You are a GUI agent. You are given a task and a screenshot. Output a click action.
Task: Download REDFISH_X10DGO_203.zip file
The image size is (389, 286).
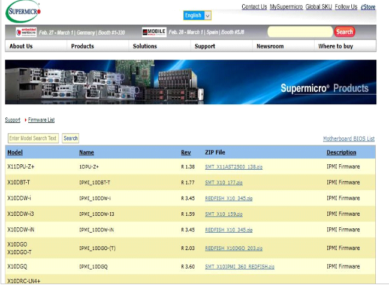(x=234, y=248)
